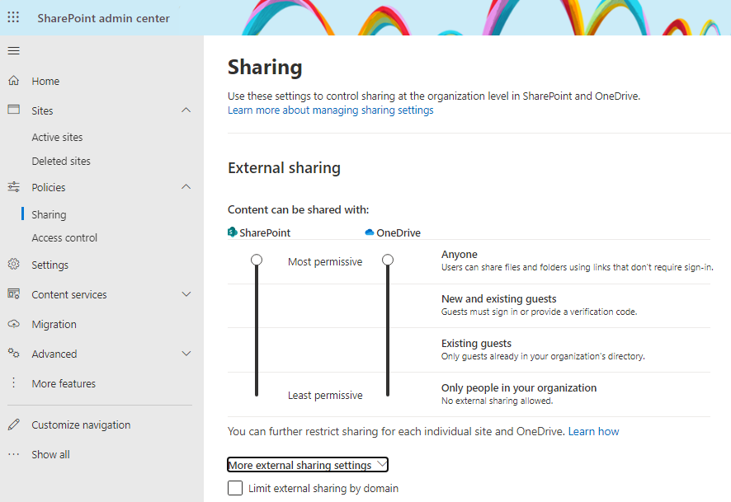This screenshot has height=502, width=731.
Task: Click the Migration cloud icon
Action: click(x=13, y=324)
